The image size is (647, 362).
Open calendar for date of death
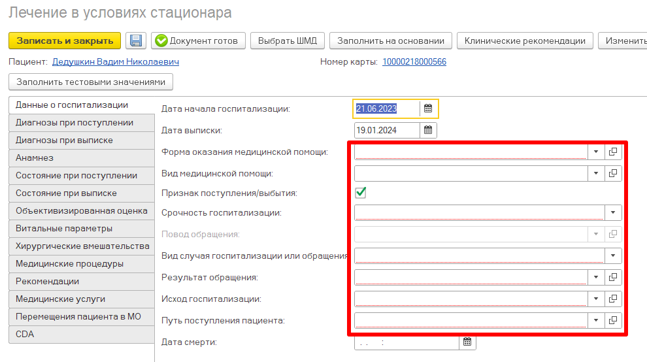(x=467, y=342)
